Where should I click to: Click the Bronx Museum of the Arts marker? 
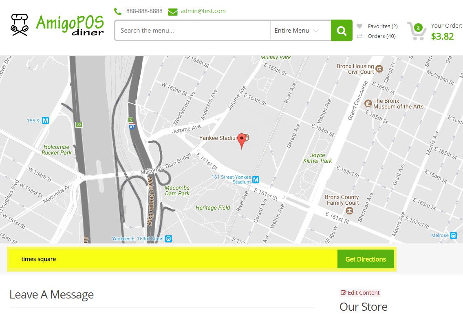(x=368, y=104)
